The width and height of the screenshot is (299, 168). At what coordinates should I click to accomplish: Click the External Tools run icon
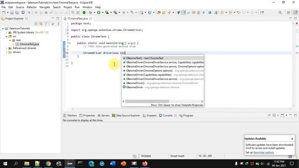[115, 13]
